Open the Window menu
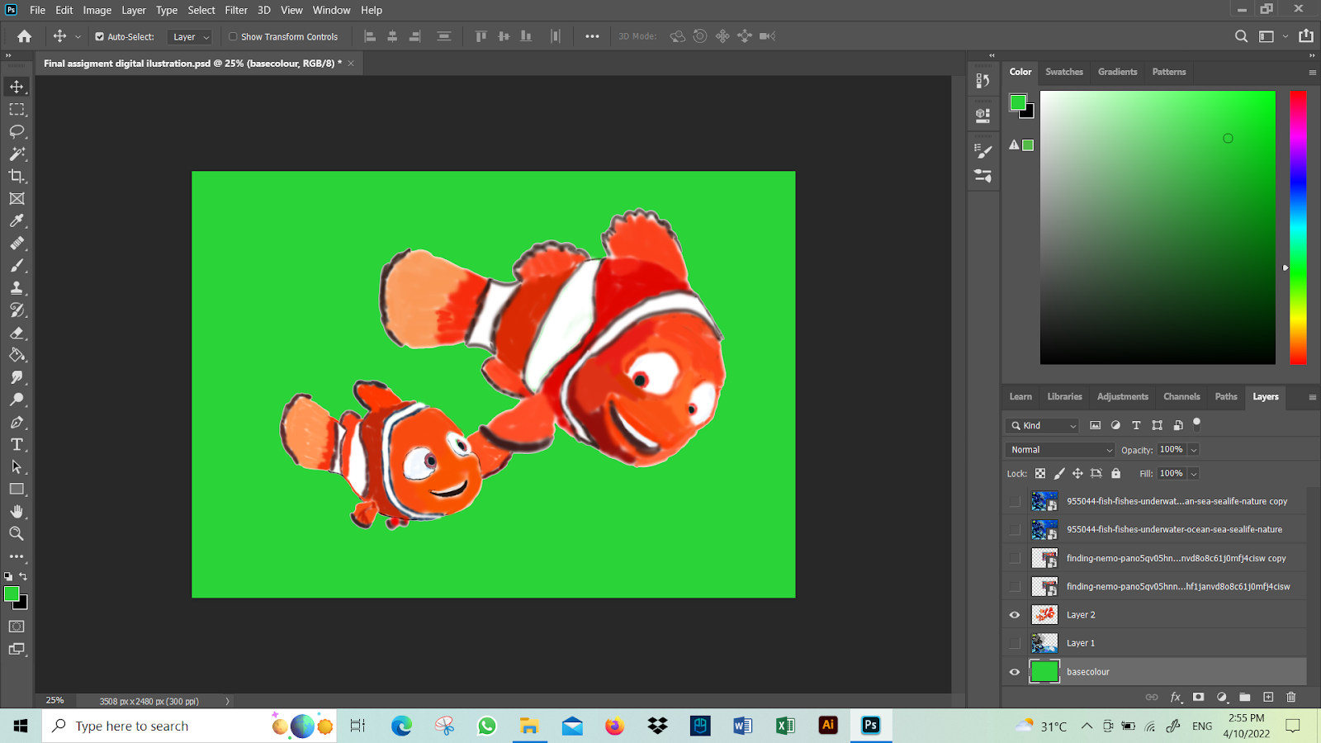 coord(331,10)
